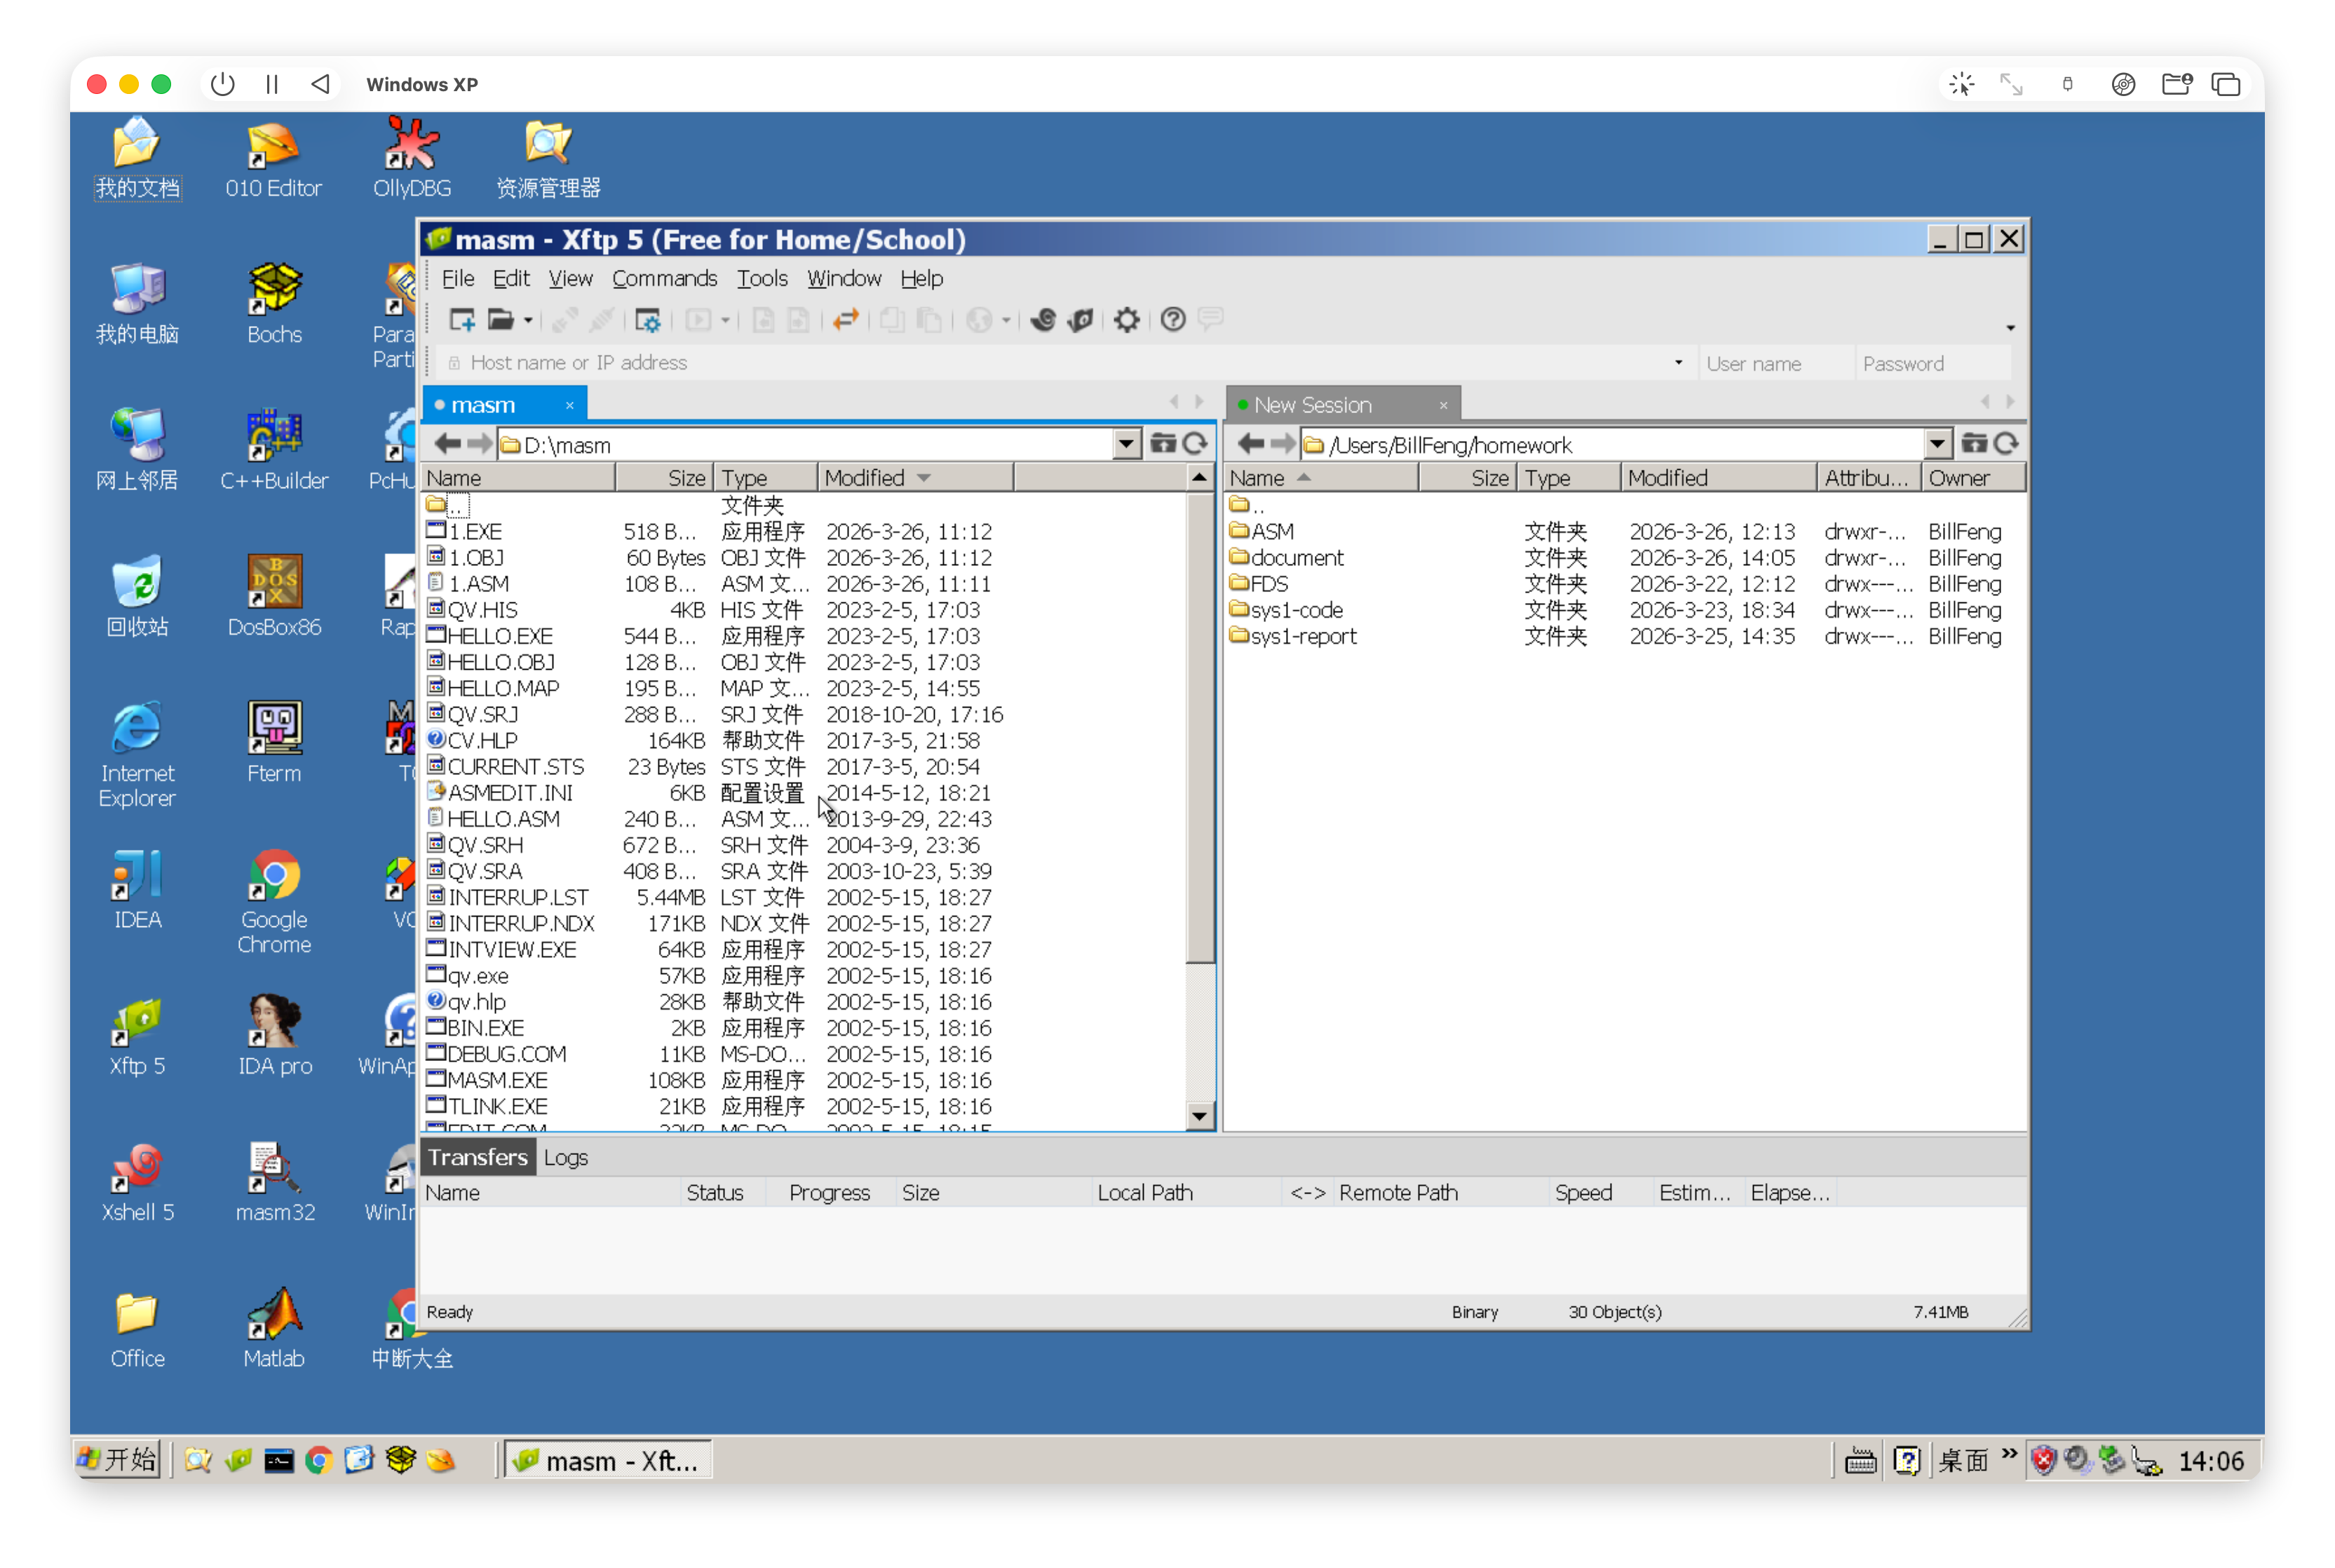Click the masm - Xftp taskbar button
Image resolution: width=2335 pixels, height=1568 pixels.
608,1461
